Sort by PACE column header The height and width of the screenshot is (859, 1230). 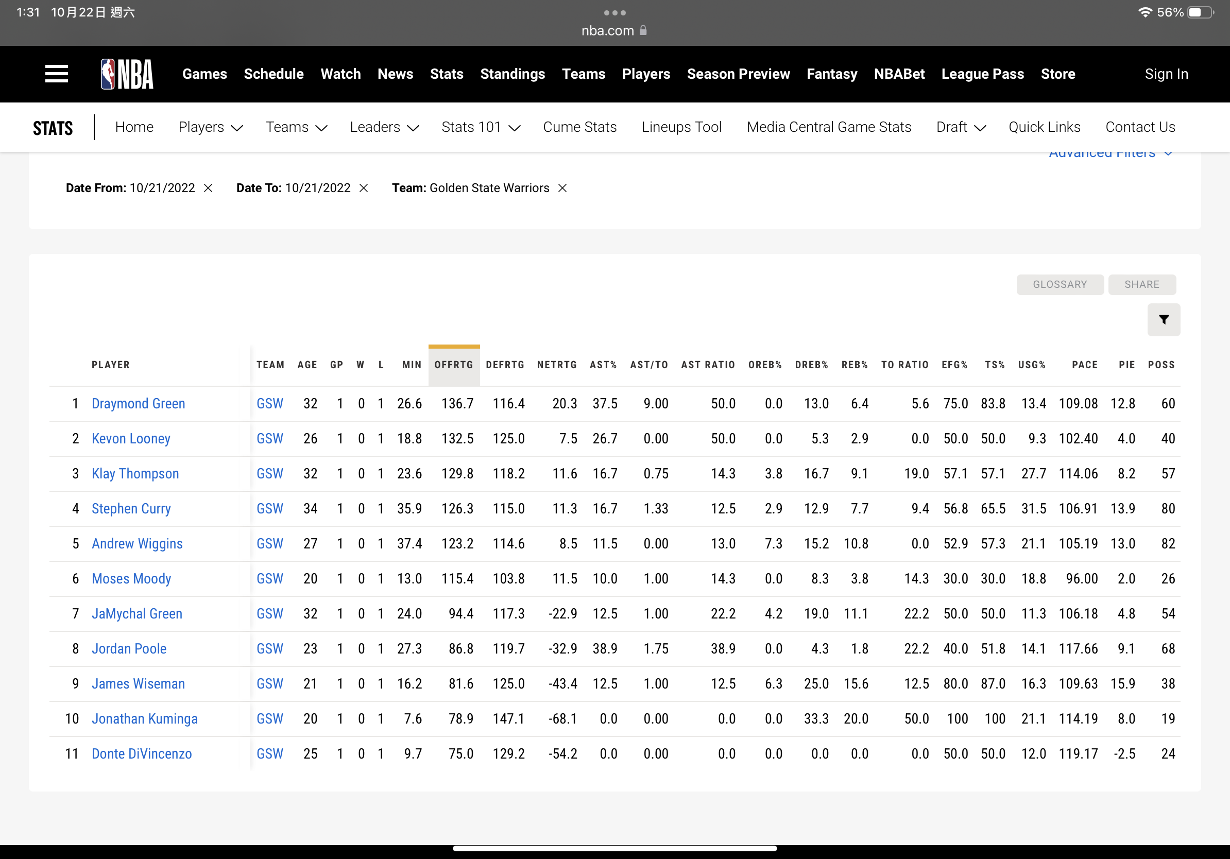click(x=1085, y=365)
